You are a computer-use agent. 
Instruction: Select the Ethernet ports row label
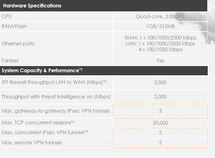[18, 44]
